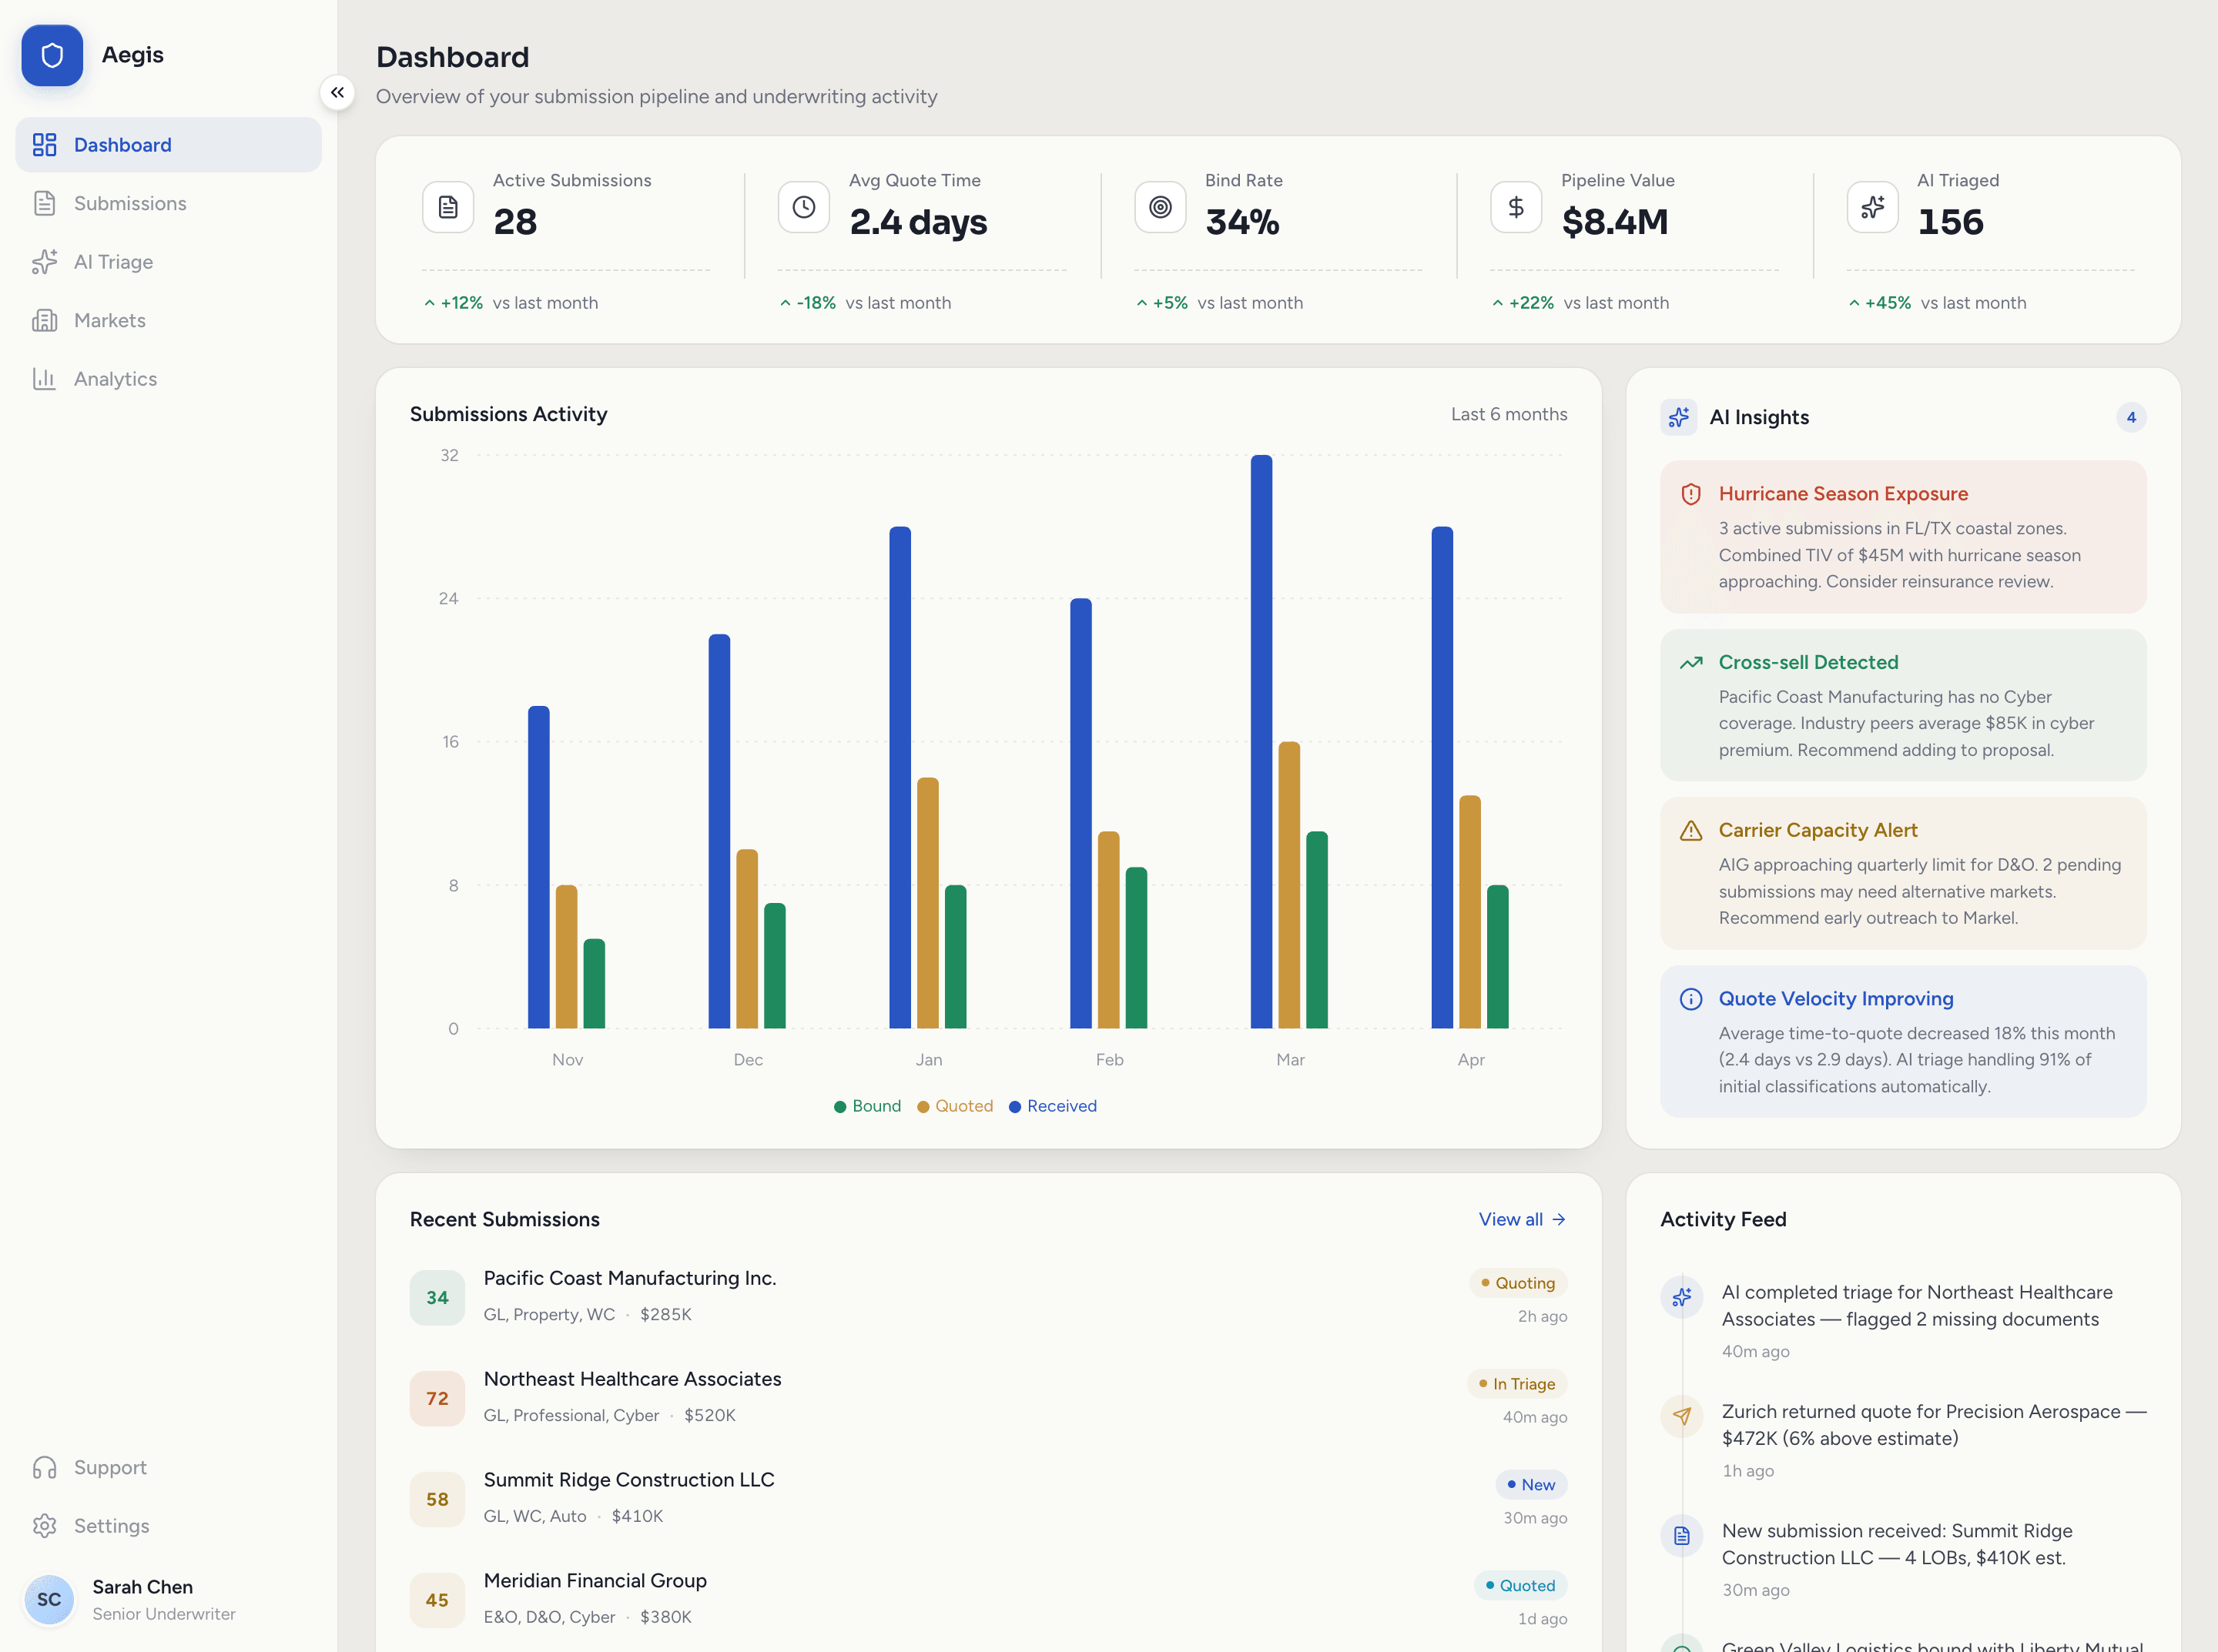Navigate to Markets section
Viewport: 2218px width, 1652px height.
(168, 320)
